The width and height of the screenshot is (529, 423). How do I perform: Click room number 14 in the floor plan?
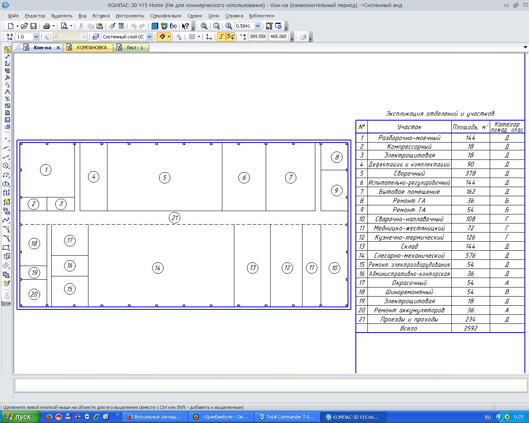click(157, 268)
